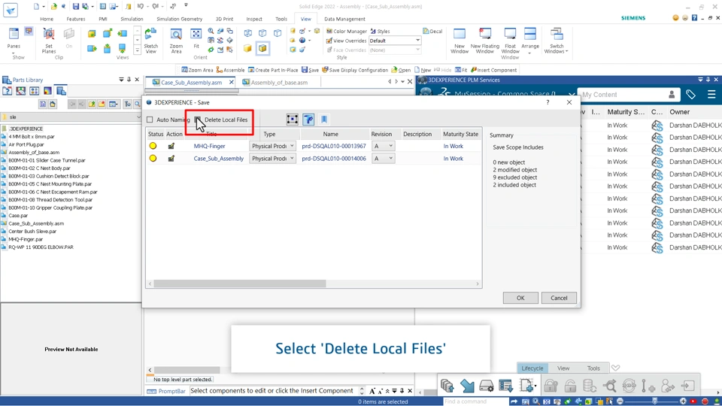Image resolution: width=722 pixels, height=406 pixels.
Task: Open Color Manager
Action: [346, 32]
